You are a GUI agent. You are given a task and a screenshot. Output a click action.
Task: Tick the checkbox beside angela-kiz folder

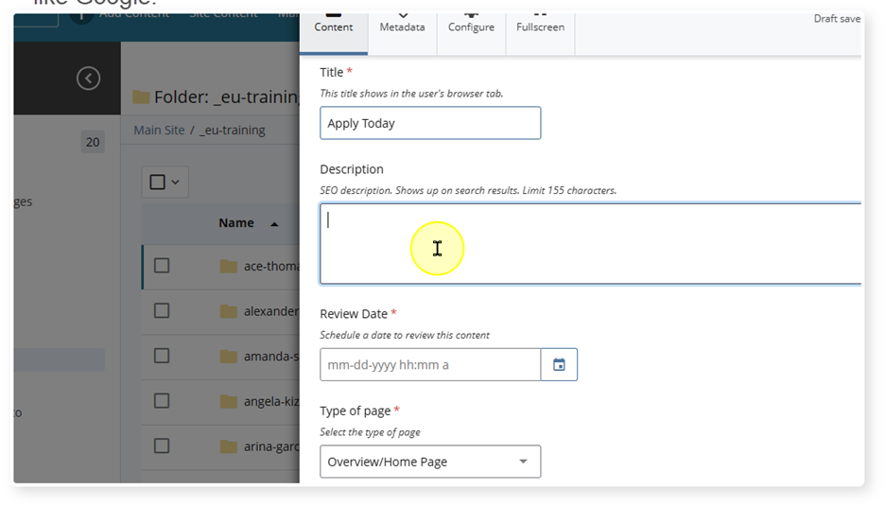click(x=162, y=401)
